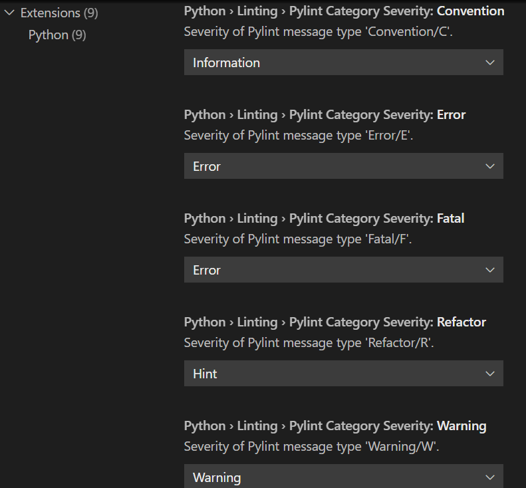Open the Refactor severity dropdown showing Hint
Image resolution: width=526 pixels, height=488 pixels.
click(x=332, y=374)
